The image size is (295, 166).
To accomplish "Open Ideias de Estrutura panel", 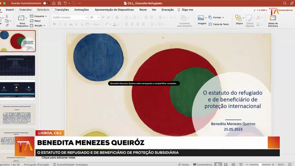I will tap(273, 20).
